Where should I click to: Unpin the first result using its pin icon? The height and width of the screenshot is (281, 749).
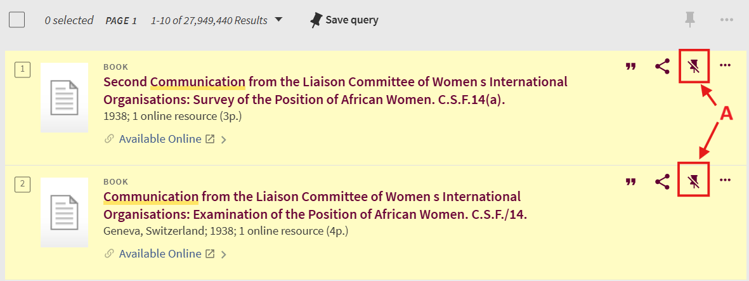694,66
